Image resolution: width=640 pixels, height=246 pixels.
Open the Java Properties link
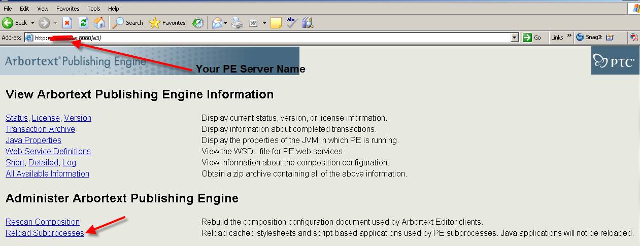click(33, 140)
